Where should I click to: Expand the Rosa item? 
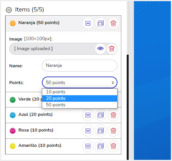(88, 131)
